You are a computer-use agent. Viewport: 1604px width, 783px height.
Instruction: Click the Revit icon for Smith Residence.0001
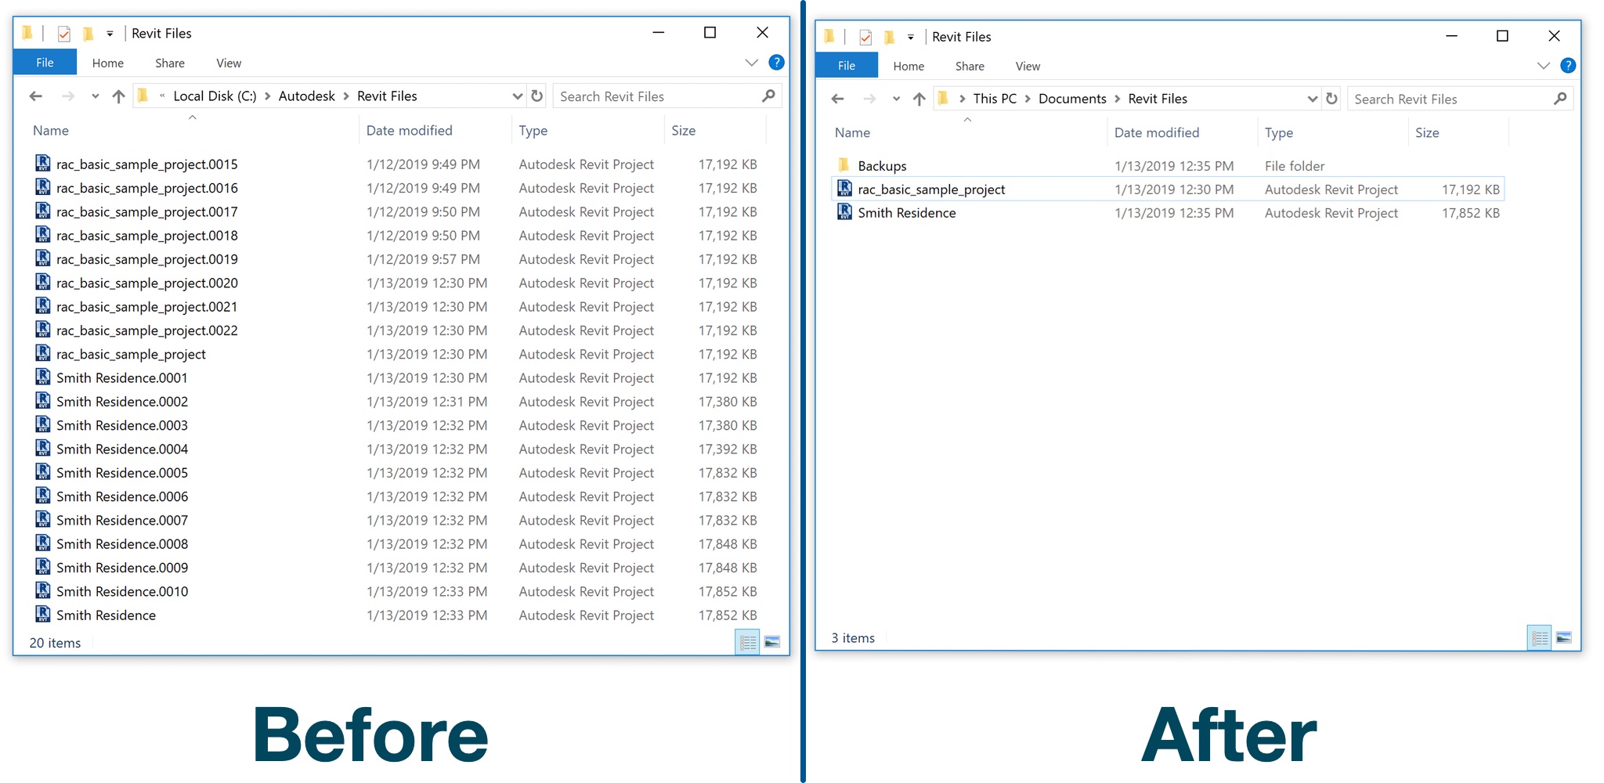[43, 377]
